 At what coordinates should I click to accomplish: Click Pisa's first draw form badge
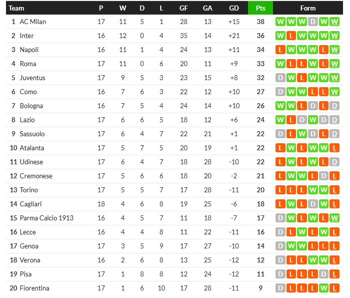pos(279,274)
